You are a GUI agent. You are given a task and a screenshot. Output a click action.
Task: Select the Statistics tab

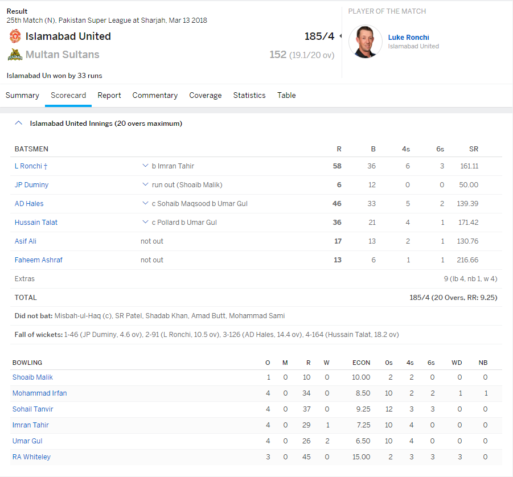(x=249, y=96)
